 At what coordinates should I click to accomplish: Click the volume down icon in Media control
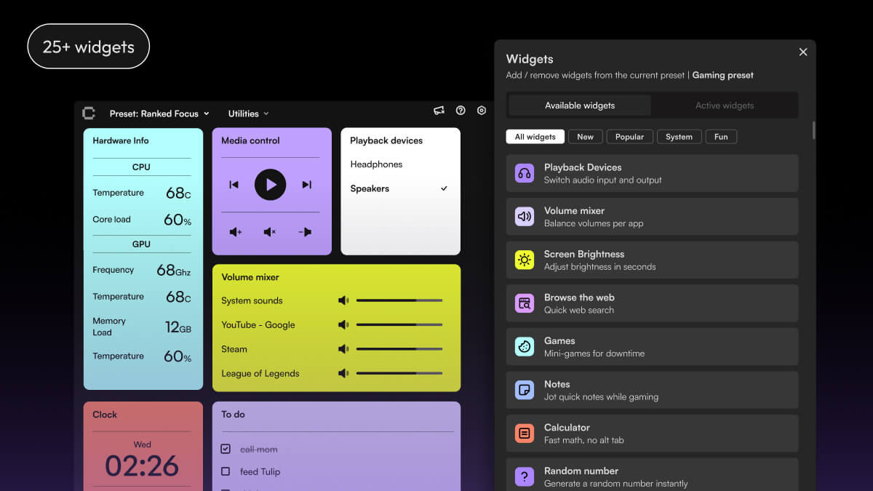pyautogui.click(x=306, y=232)
